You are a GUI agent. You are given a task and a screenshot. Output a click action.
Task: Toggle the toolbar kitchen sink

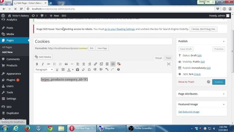[x=113, y=64]
